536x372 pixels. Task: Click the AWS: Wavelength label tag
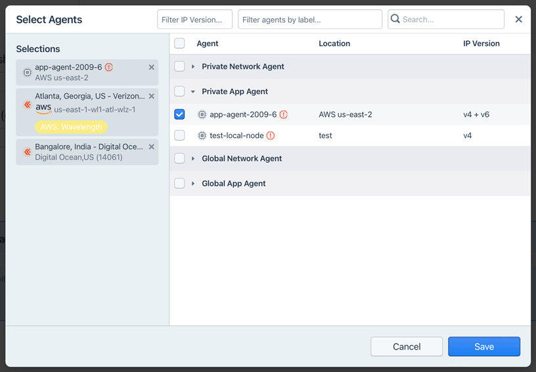[71, 127]
